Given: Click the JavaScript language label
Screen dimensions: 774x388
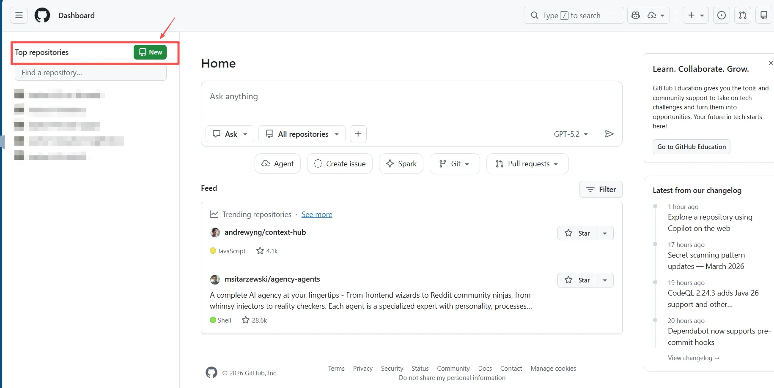Looking at the screenshot, I should click(x=231, y=251).
